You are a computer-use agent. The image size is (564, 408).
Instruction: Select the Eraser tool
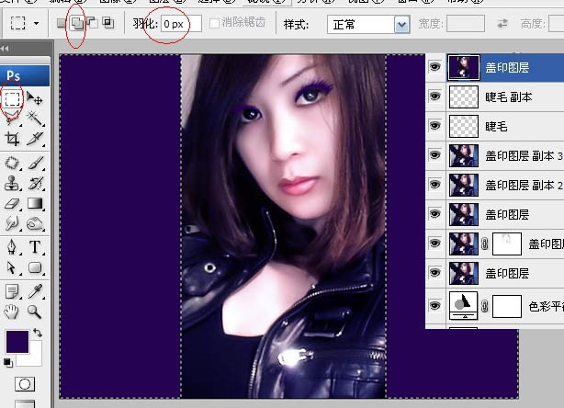(12, 204)
